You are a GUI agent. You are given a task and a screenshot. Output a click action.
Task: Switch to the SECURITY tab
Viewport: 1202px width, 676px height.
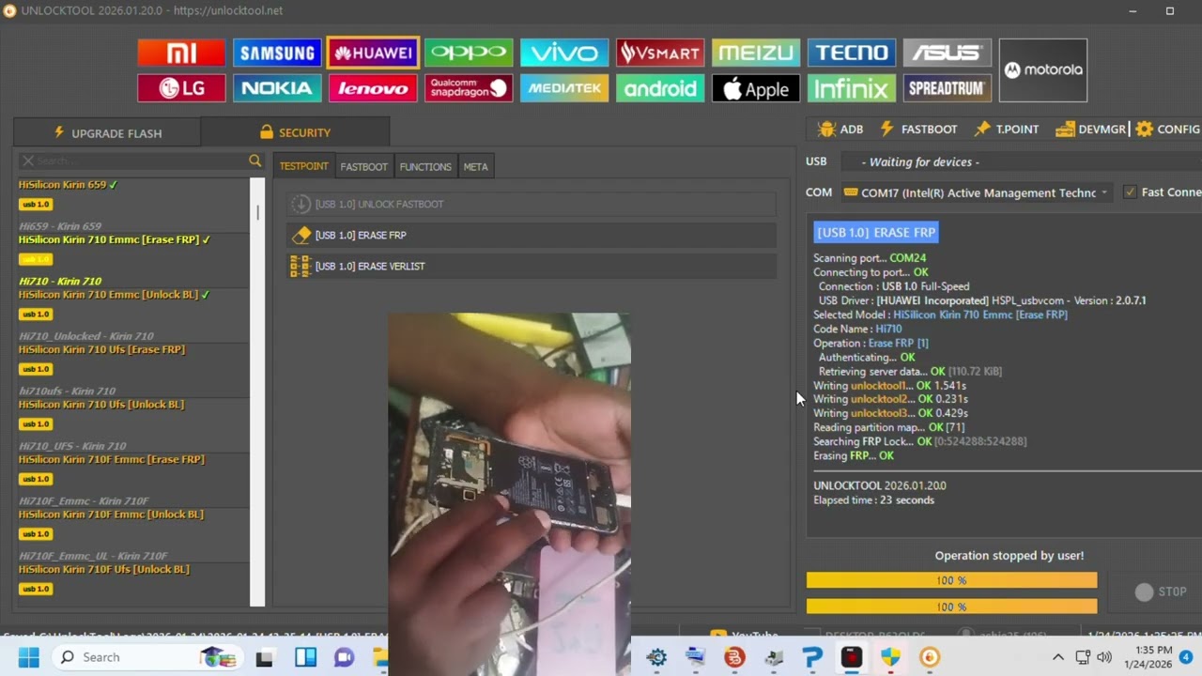(295, 132)
